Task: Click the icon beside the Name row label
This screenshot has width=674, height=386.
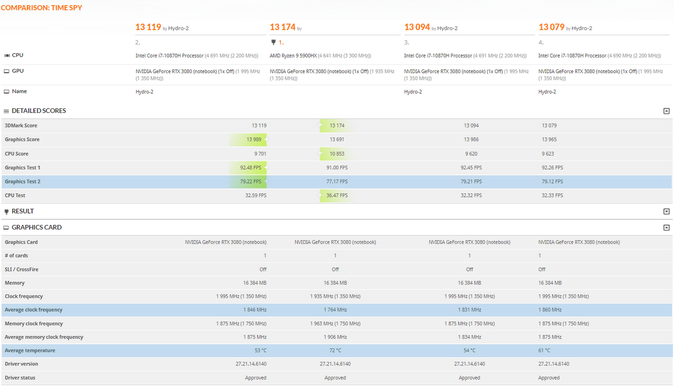Action: click(x=7, y=92)
